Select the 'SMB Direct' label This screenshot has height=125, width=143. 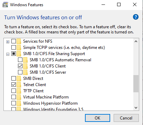33,79
